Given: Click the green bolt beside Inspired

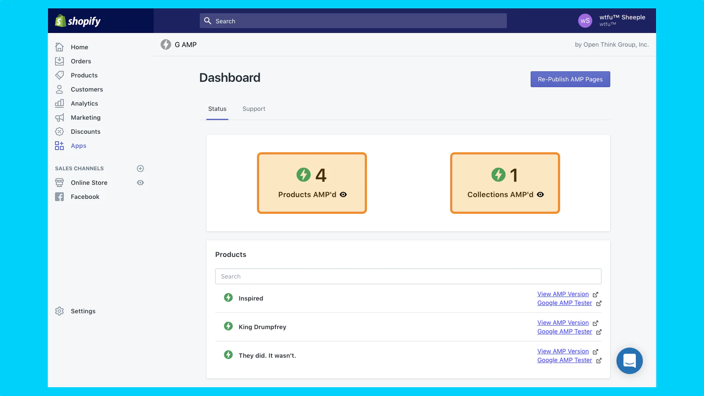Looking at the screenshot, I should pyautogui.click(x=228, y=297).
